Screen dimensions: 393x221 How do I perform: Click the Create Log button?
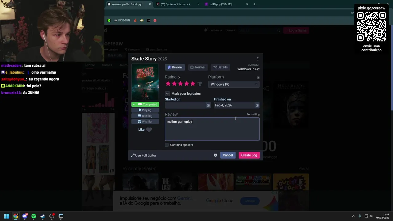249,155
